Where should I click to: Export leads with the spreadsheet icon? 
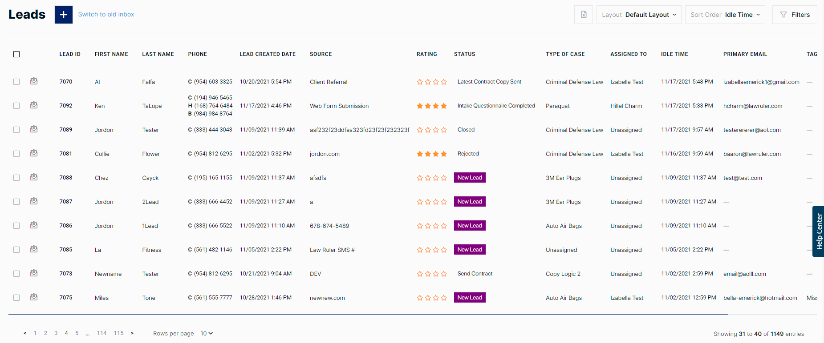click(x=584, y=15)
